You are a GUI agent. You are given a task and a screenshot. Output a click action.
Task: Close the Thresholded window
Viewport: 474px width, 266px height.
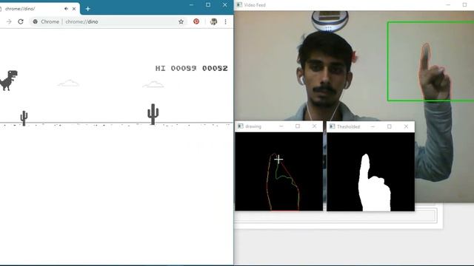coord(406,126)
